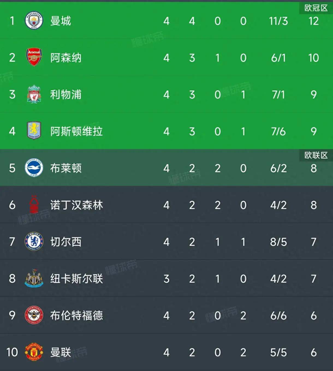Open team name 阿森纳

coord(66,58)
